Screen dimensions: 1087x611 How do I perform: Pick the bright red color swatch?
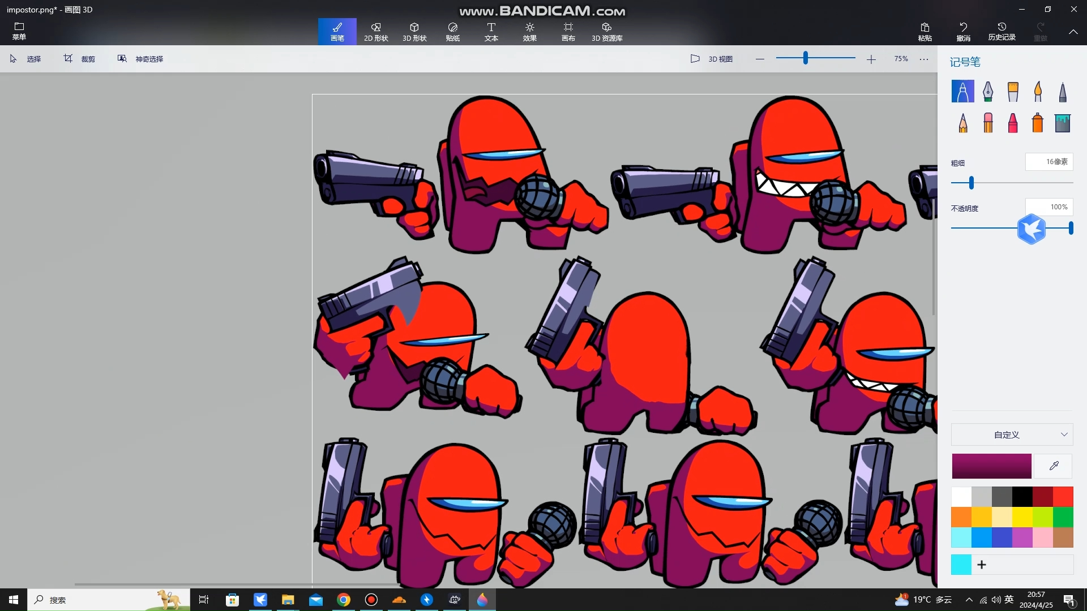pyautogui.click(x=1063, y=497)
